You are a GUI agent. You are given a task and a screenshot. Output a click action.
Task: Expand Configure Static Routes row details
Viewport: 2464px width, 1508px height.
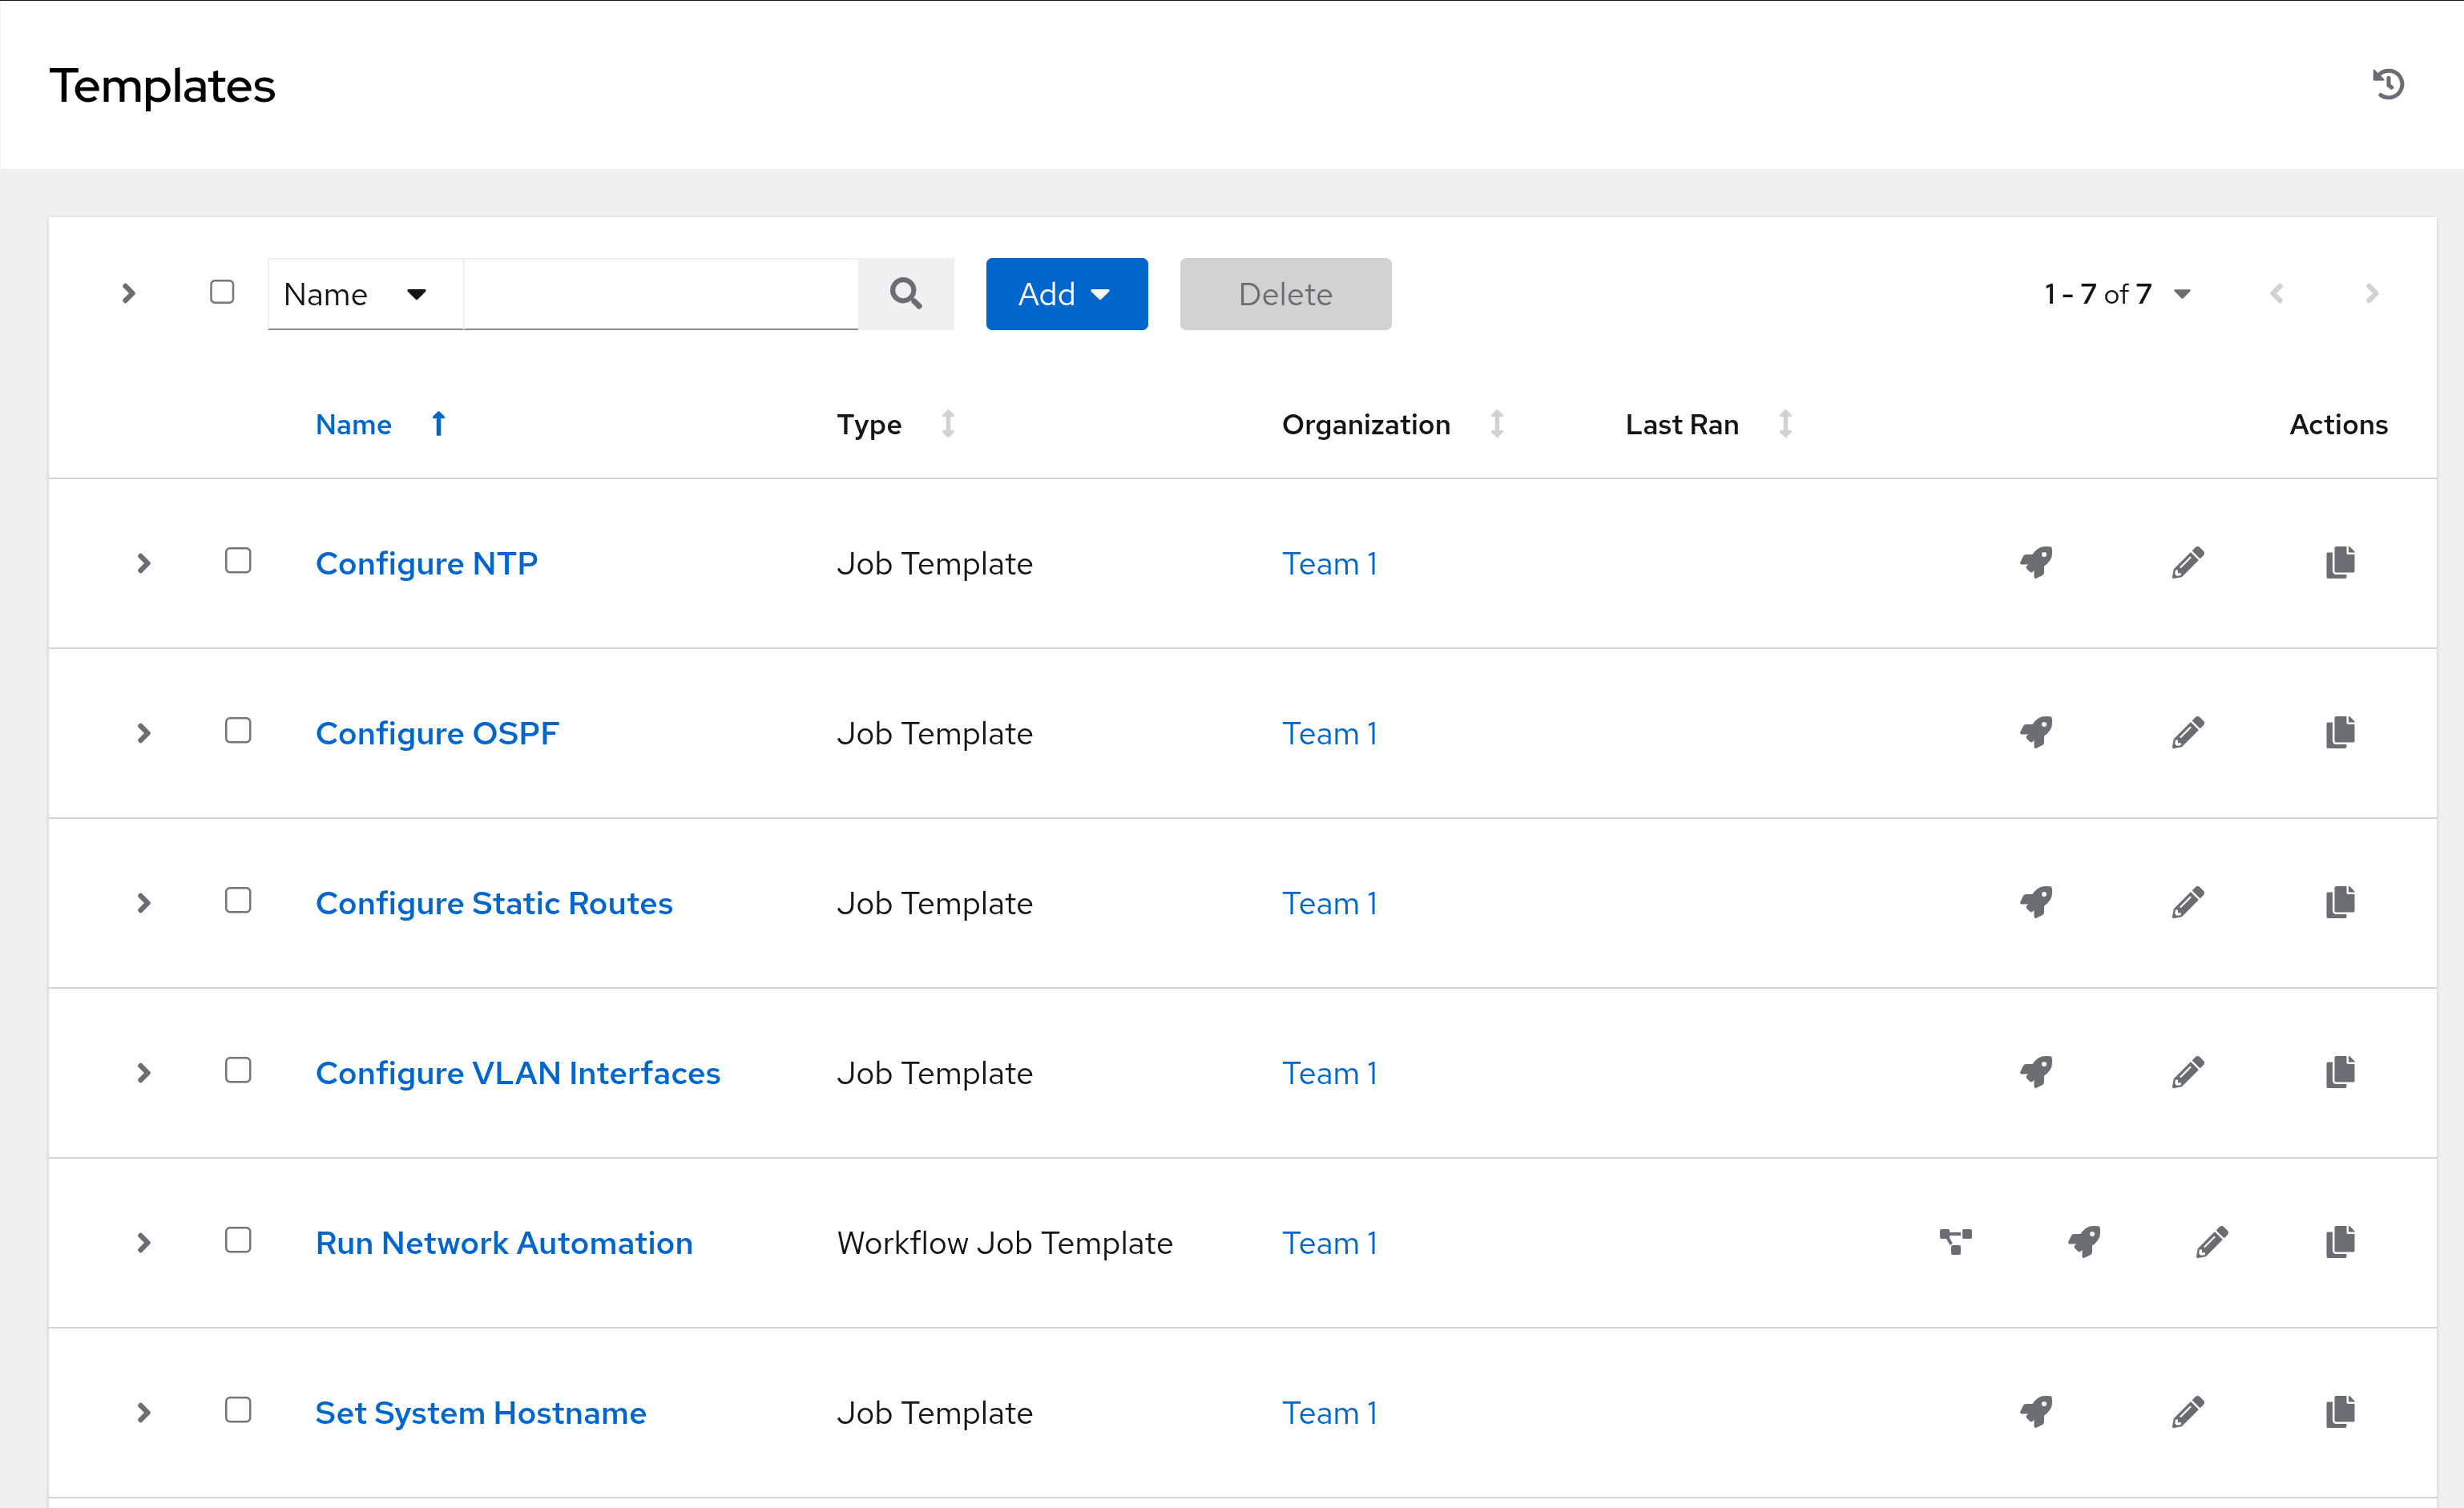point(144,904)
